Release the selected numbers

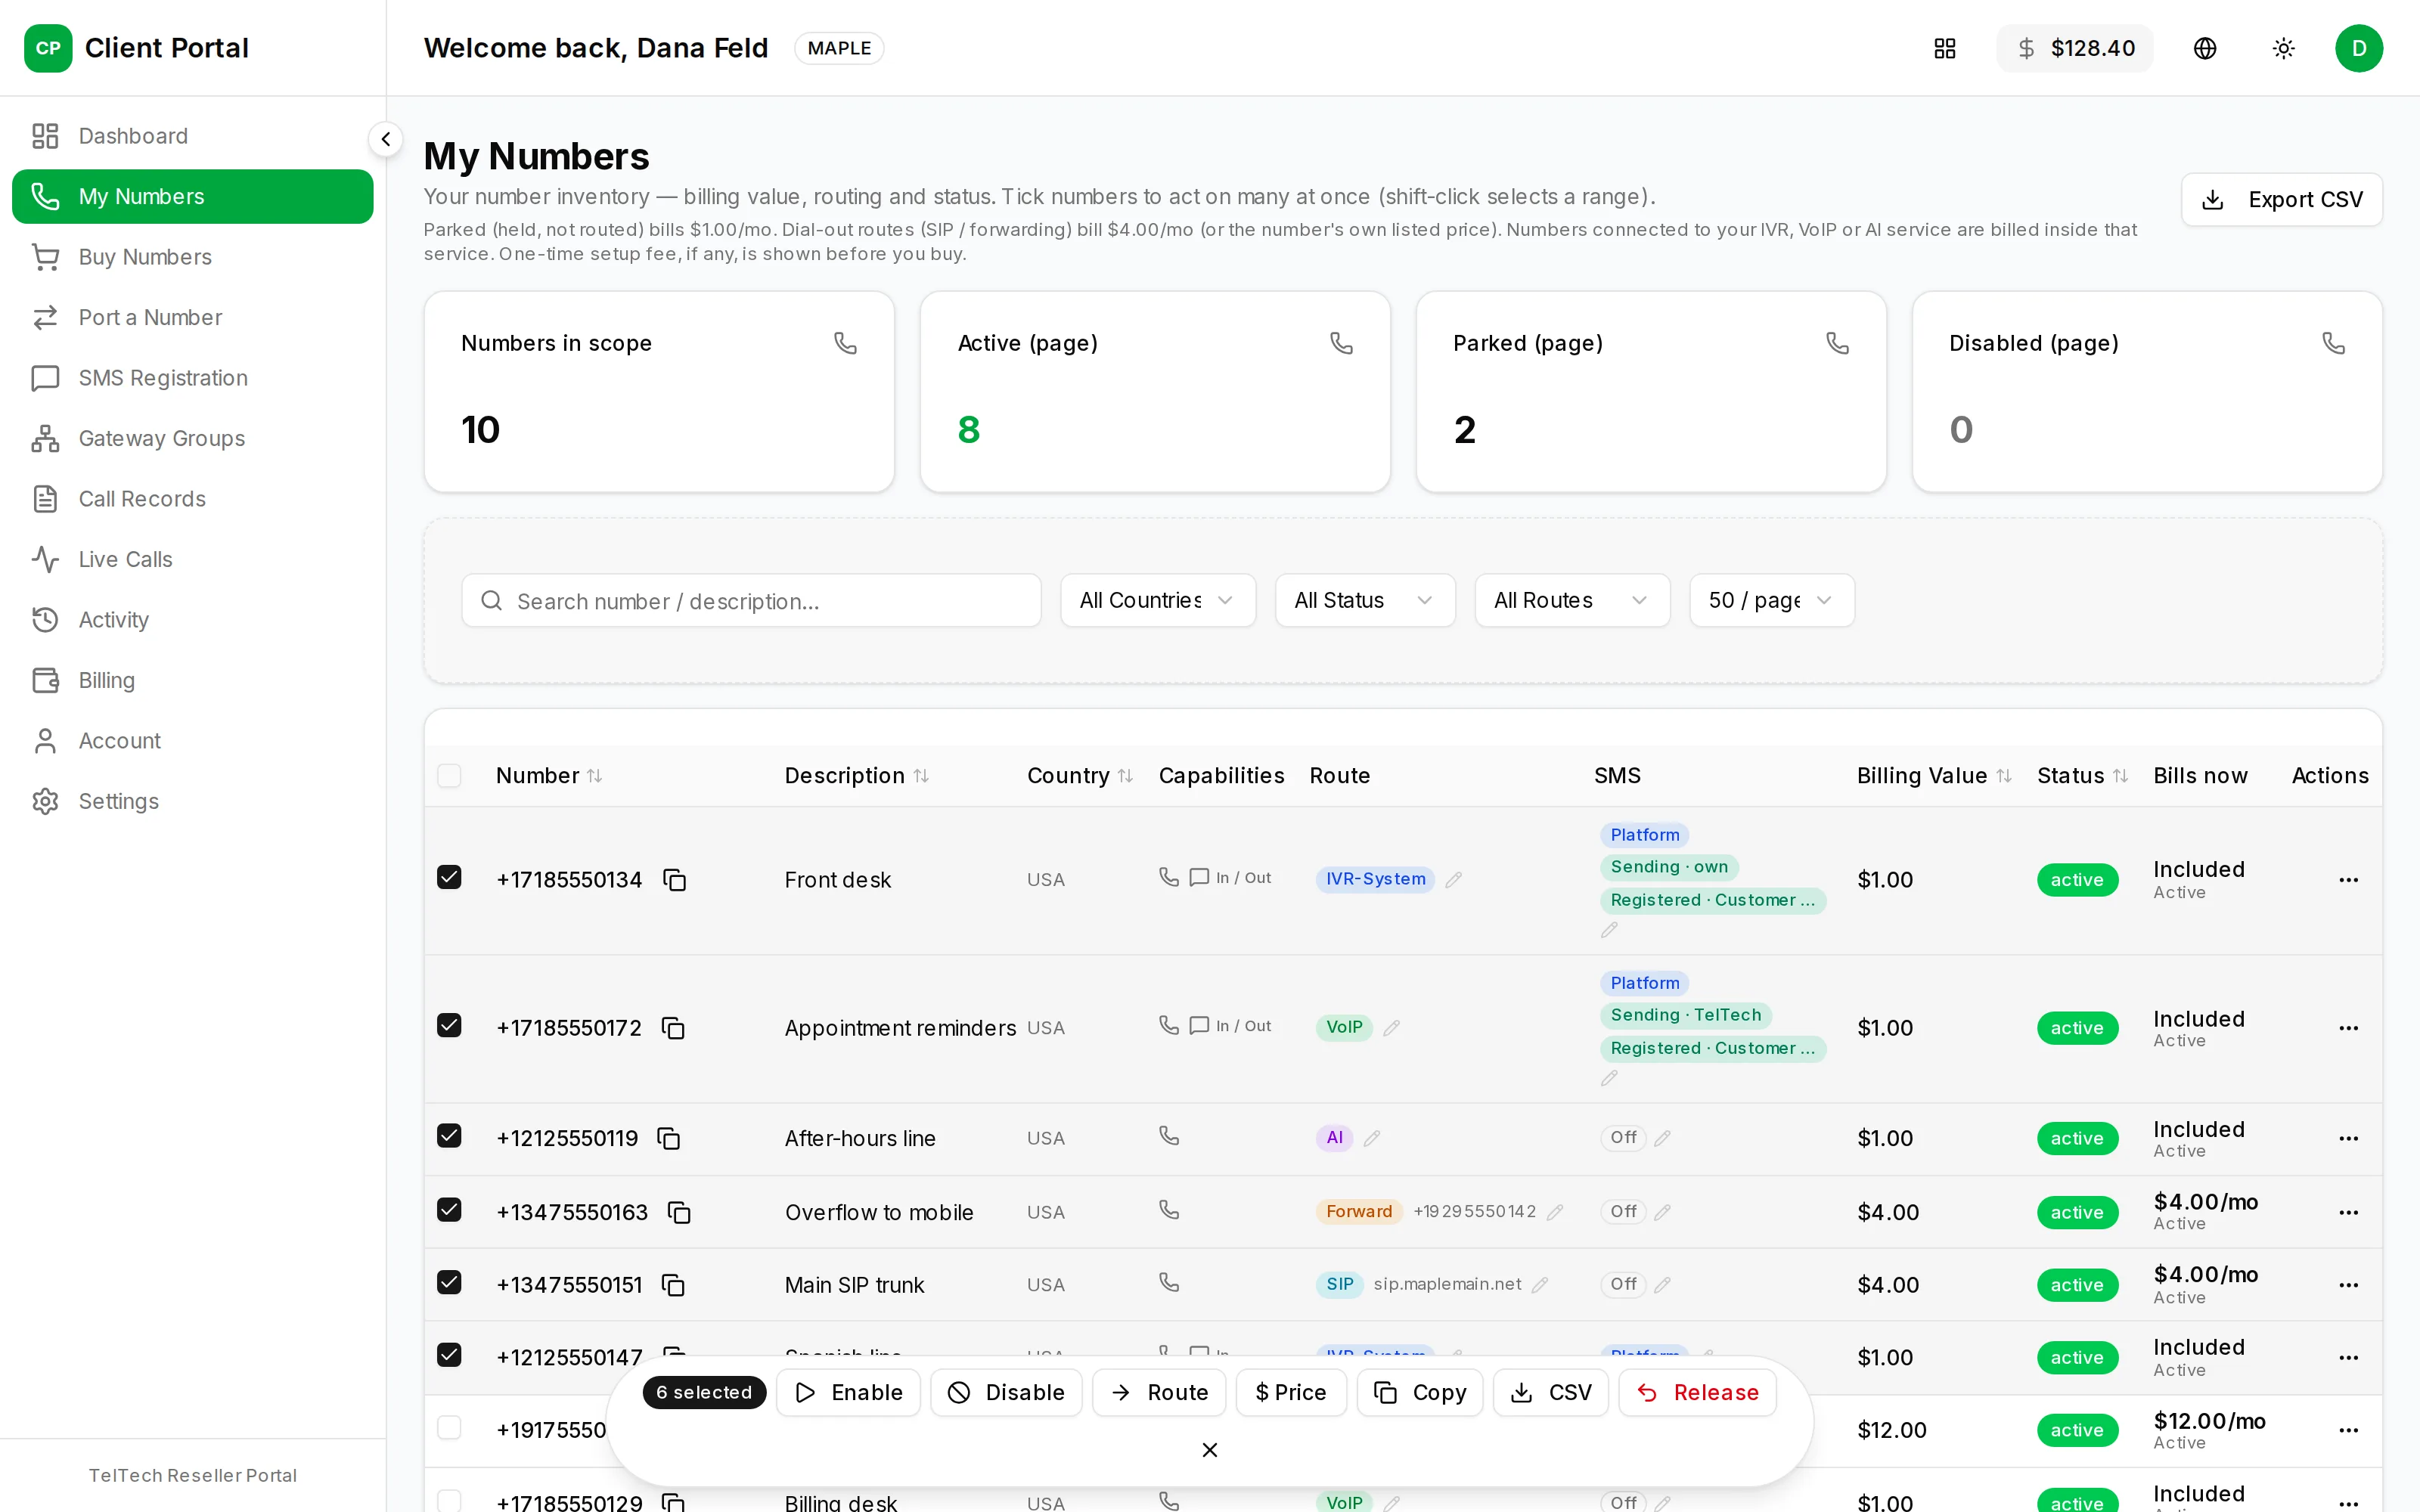point(1697,1392)
